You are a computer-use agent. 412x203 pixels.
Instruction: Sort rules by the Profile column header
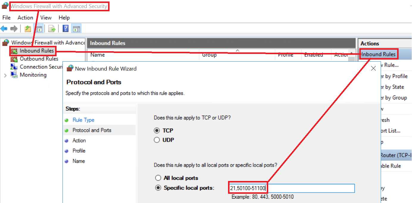point(285,55)
